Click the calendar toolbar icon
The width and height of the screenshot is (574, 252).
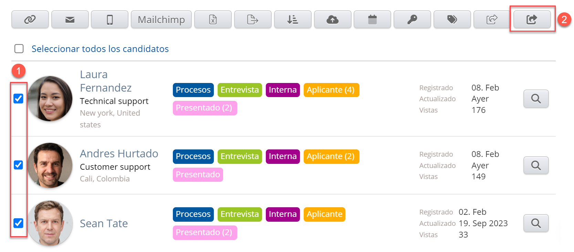click(372, 20)
